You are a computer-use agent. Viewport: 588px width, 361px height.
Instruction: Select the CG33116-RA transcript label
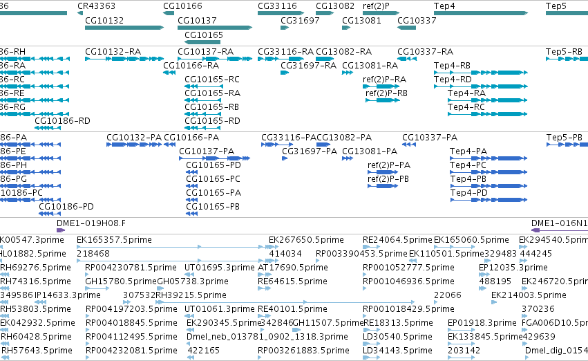point(286,51)
